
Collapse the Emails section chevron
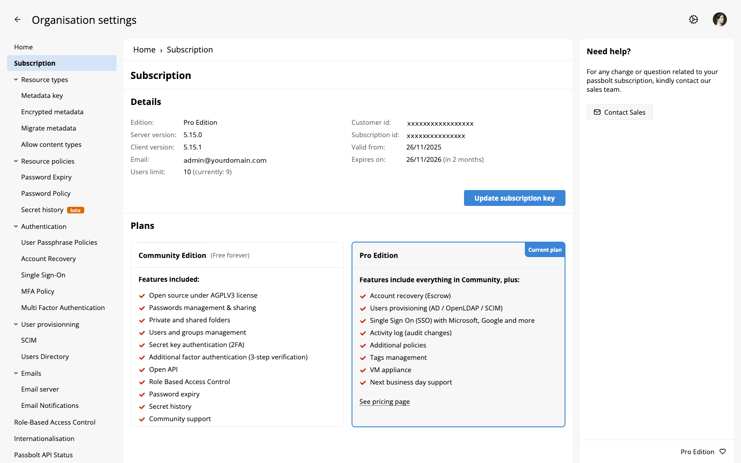16,373
